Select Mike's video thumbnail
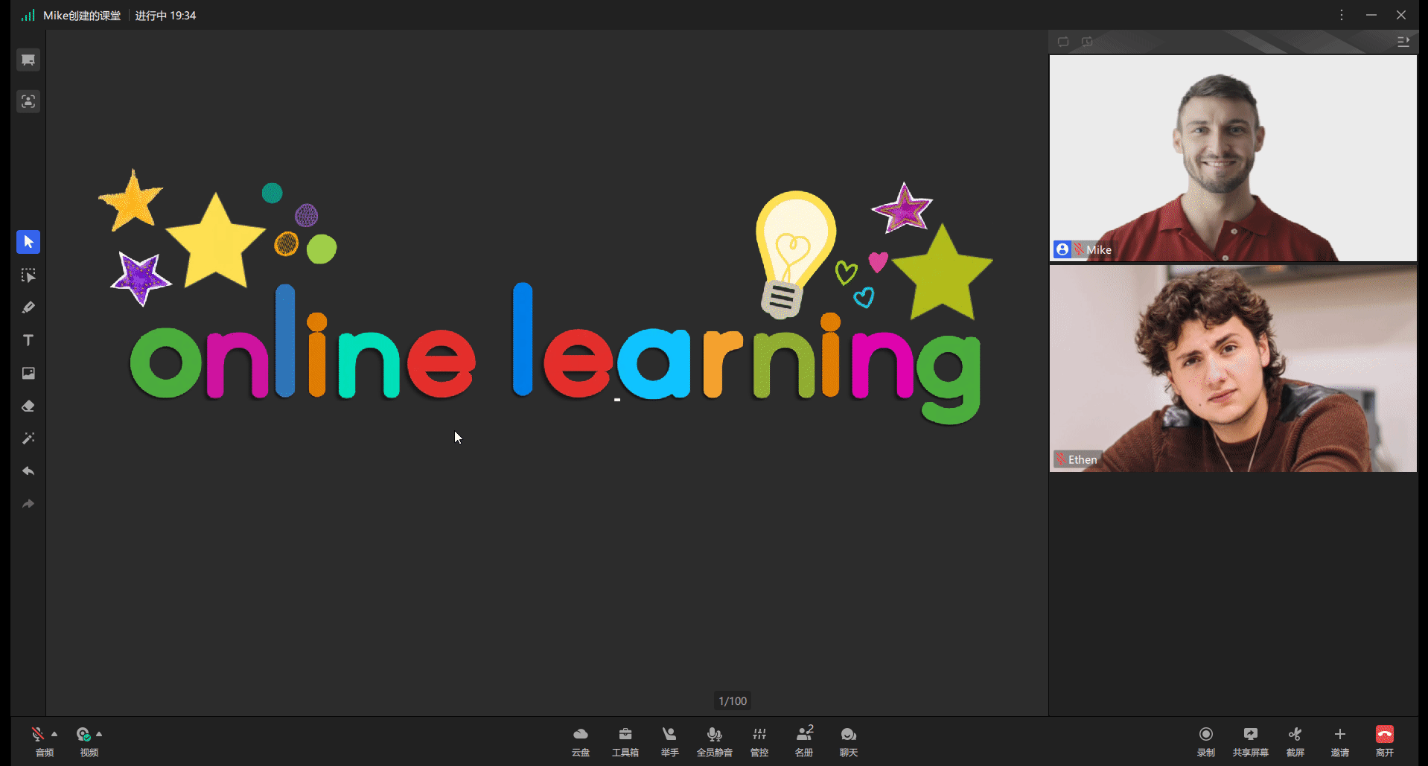The width and height of the screenshot is (1428, 766). (1233, 158)
